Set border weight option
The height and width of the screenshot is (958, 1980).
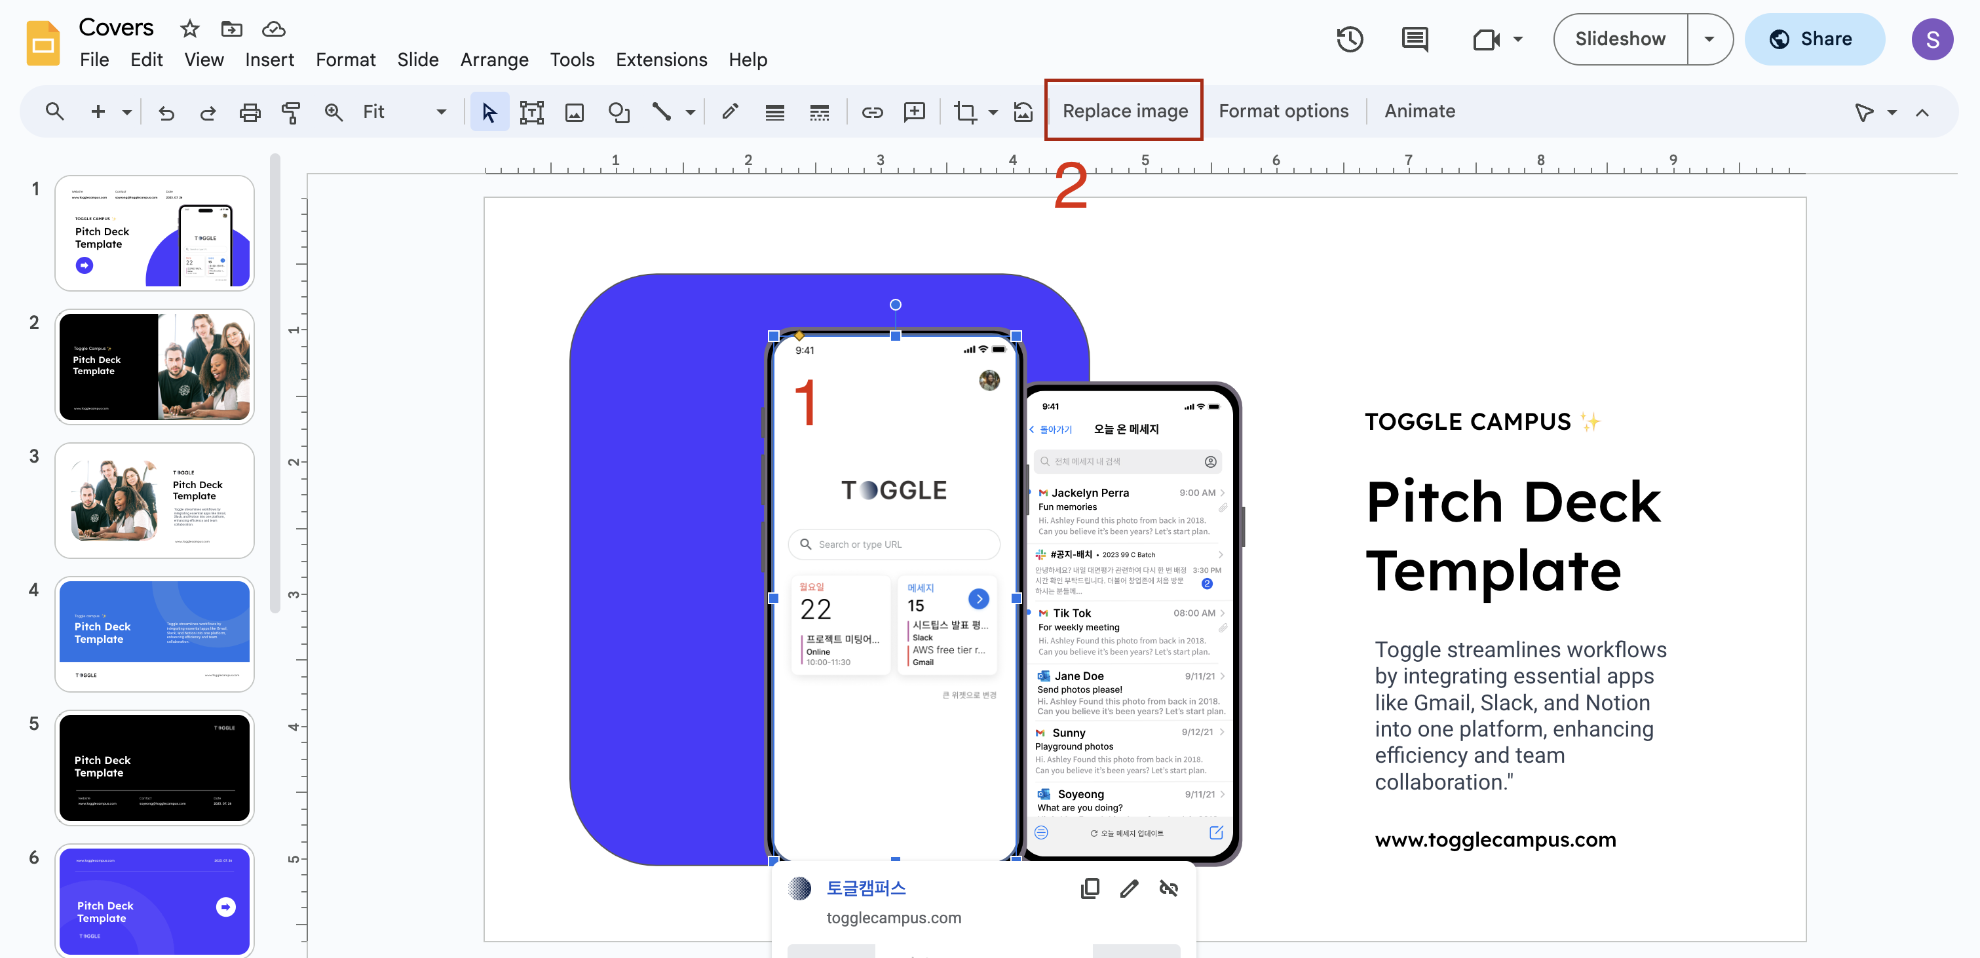tap(775, 112)
